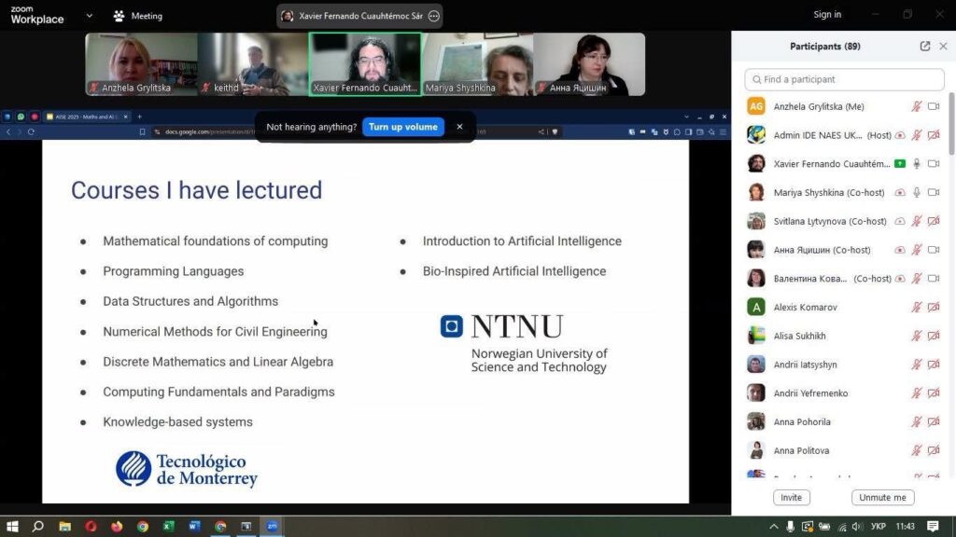The height and width of the screenshot is (537, 956).
Task: Dismiss the Not hearing anything notification
Action: point(459,127)
